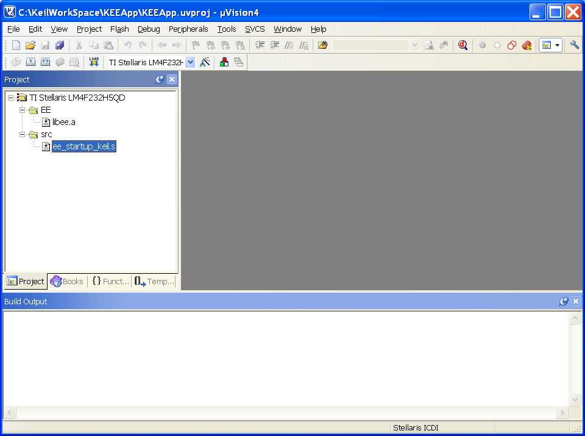The height and width of the screenshot is (436, 585).
Task: Click the Configuration wrench icon
Action: pyautogui.click(x=575, y=45)
